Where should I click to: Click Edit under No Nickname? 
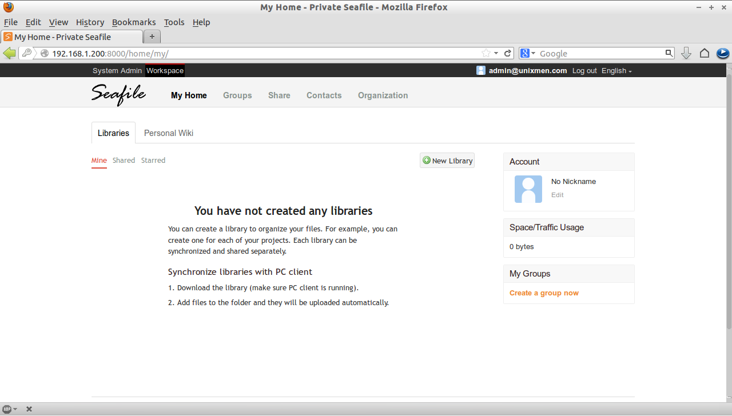558,195
